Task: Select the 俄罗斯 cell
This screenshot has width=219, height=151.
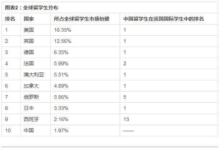Action: (x=31, y=97)
